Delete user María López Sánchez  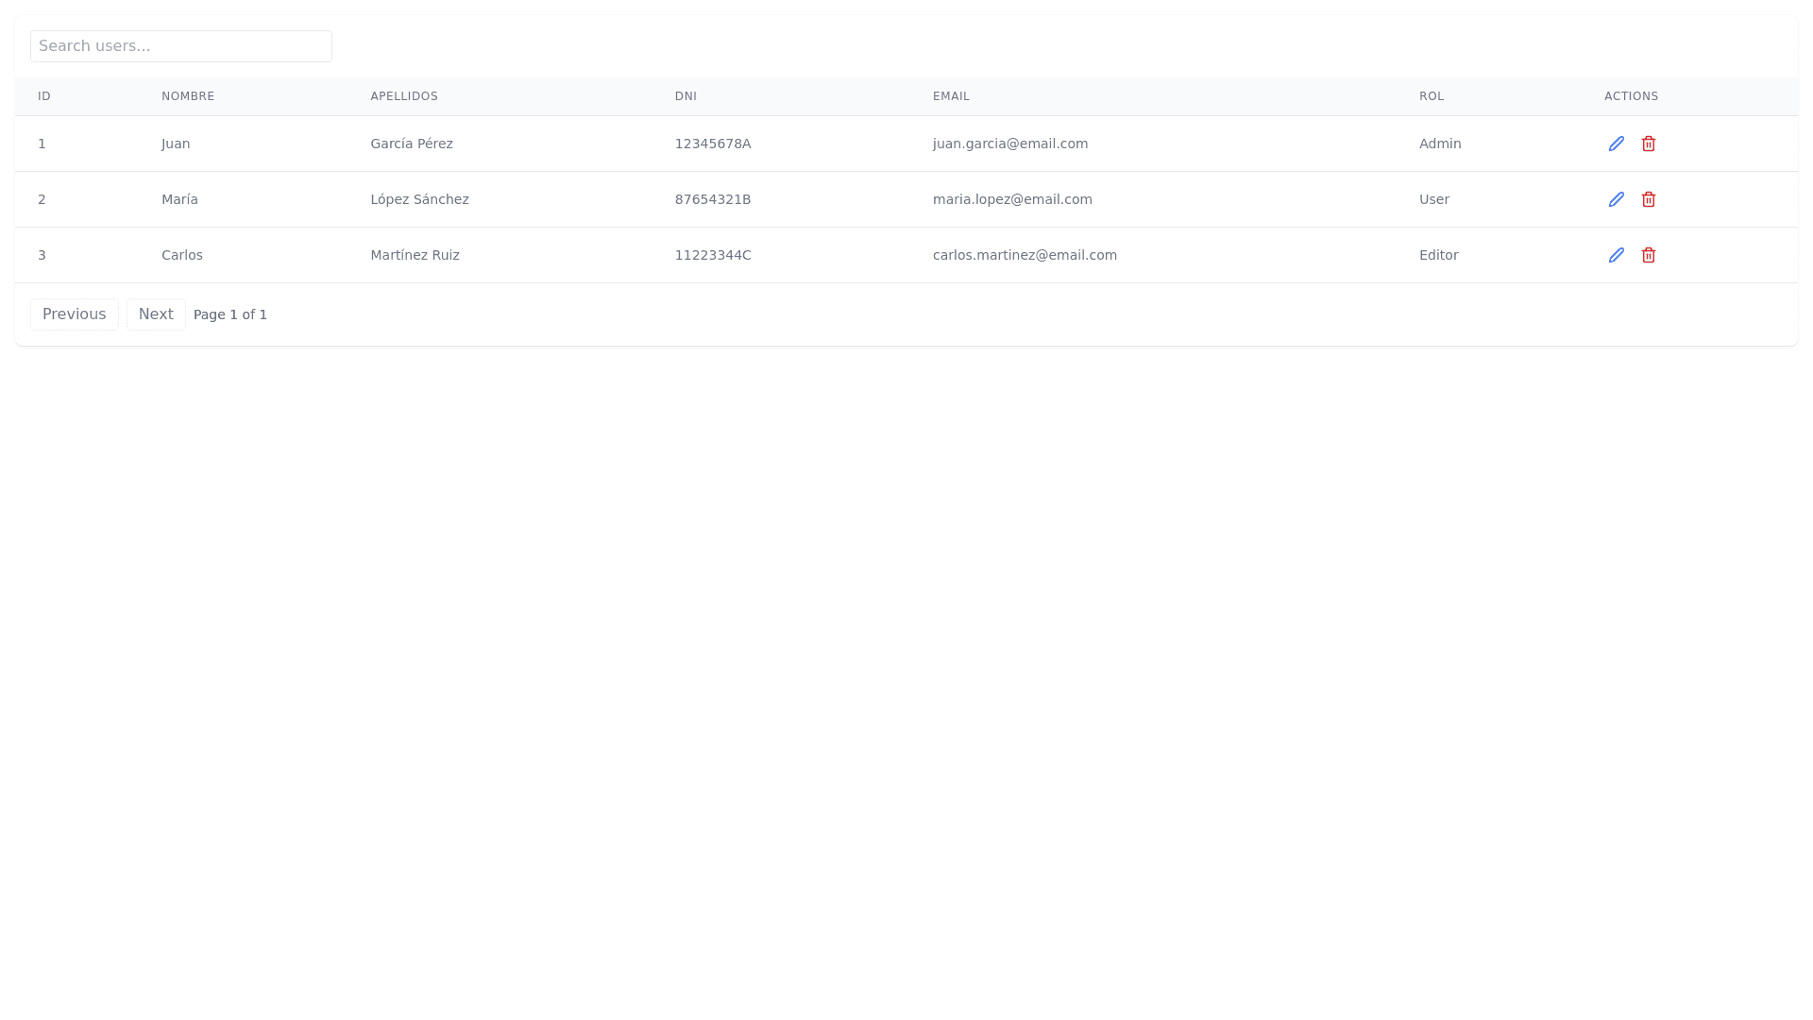click(1648, 199)
